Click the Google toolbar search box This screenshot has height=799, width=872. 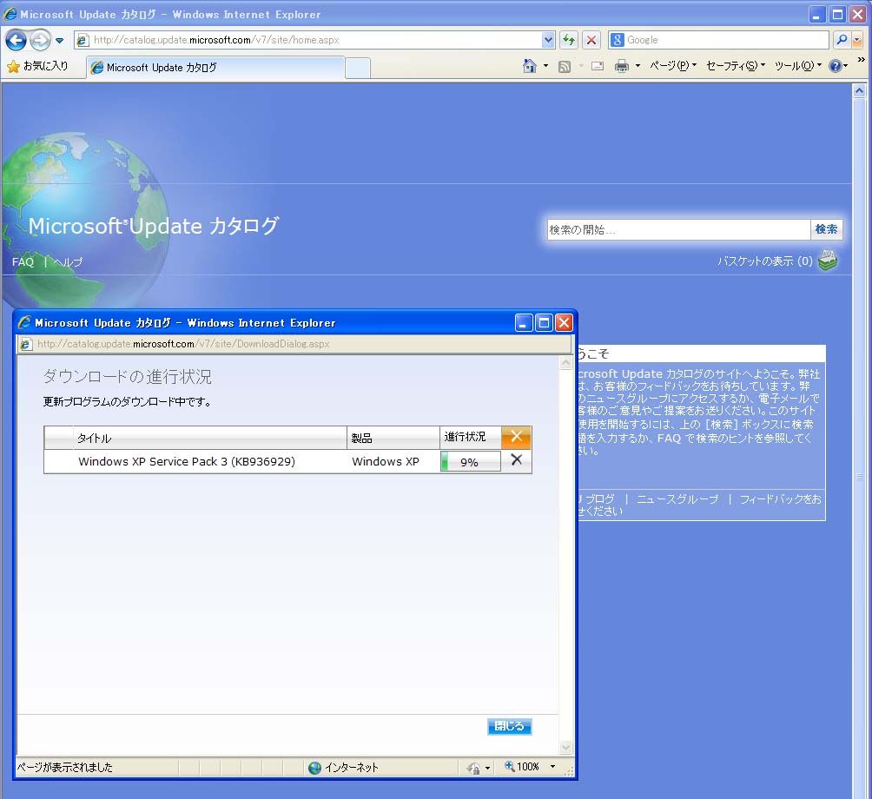[726, 40]
